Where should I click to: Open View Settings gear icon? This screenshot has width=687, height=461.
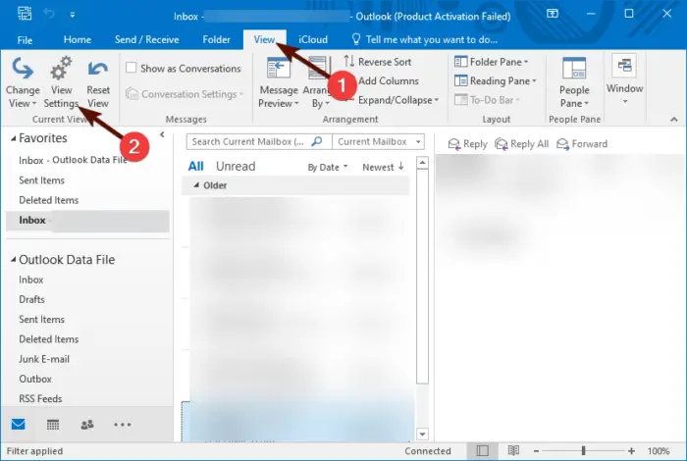pyautogui.click(x=61, y=69)
